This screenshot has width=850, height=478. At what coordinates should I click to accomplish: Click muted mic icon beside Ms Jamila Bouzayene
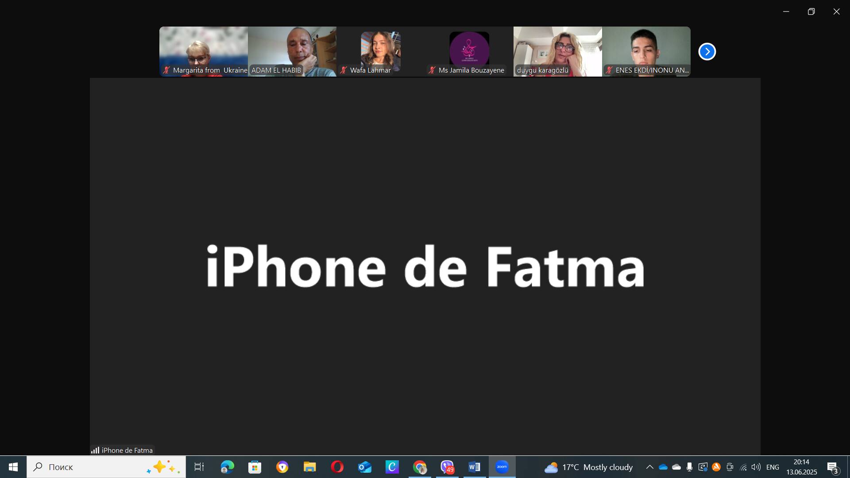click(x=432, y=70)
